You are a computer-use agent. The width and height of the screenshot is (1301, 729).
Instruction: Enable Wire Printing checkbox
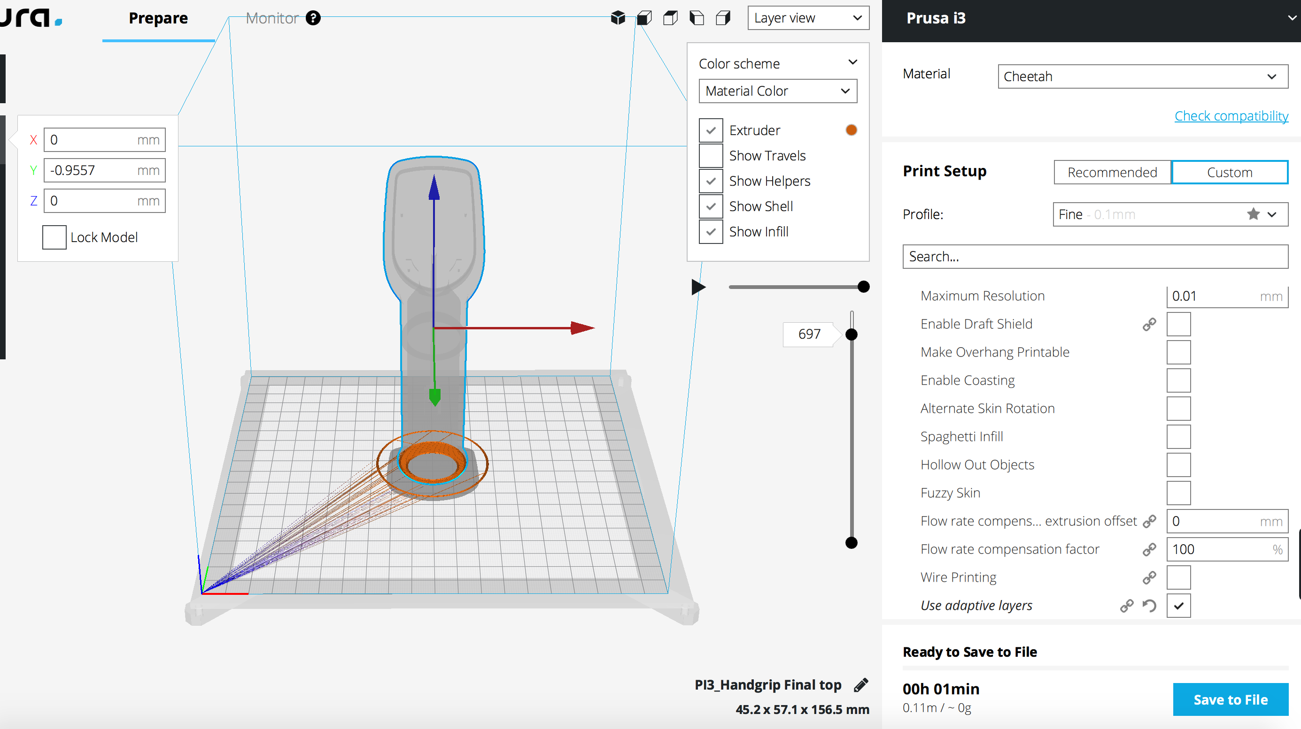click(1178, 577)
